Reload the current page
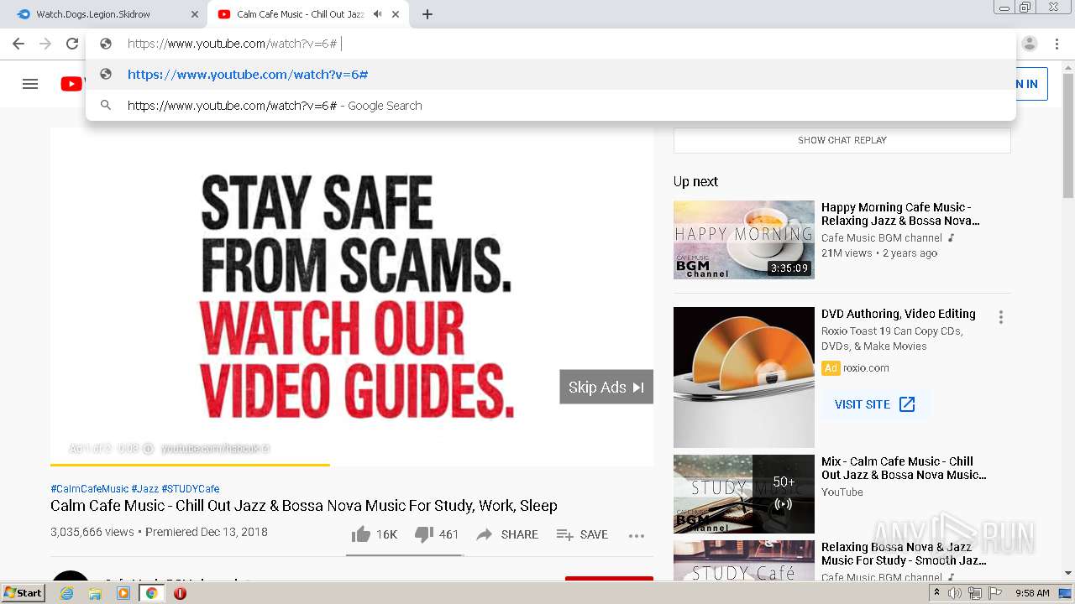Screen dimensions: 1075x604 coord(72,44)
